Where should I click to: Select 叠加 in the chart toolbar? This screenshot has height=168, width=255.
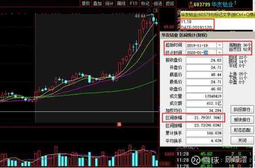coord(98,3)
